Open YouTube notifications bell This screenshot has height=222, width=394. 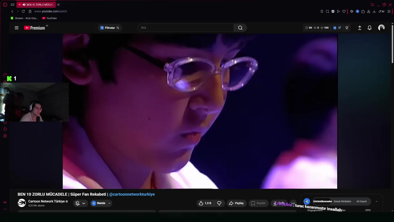click(x=369, y=28)
